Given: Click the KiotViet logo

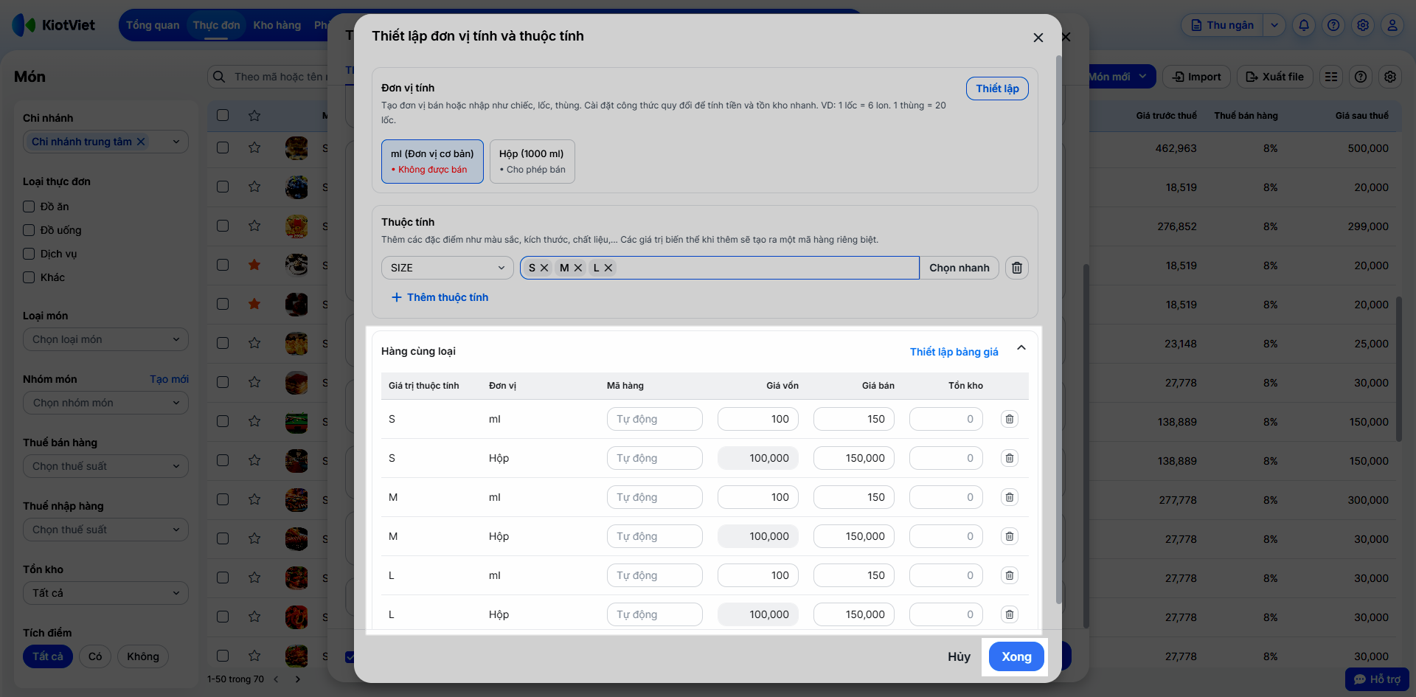Looking at the screenshot, I should (x=55, y=25).
